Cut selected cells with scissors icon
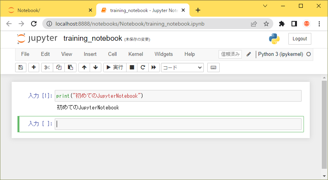Screen dimensions: 328x180 [47, 67]
